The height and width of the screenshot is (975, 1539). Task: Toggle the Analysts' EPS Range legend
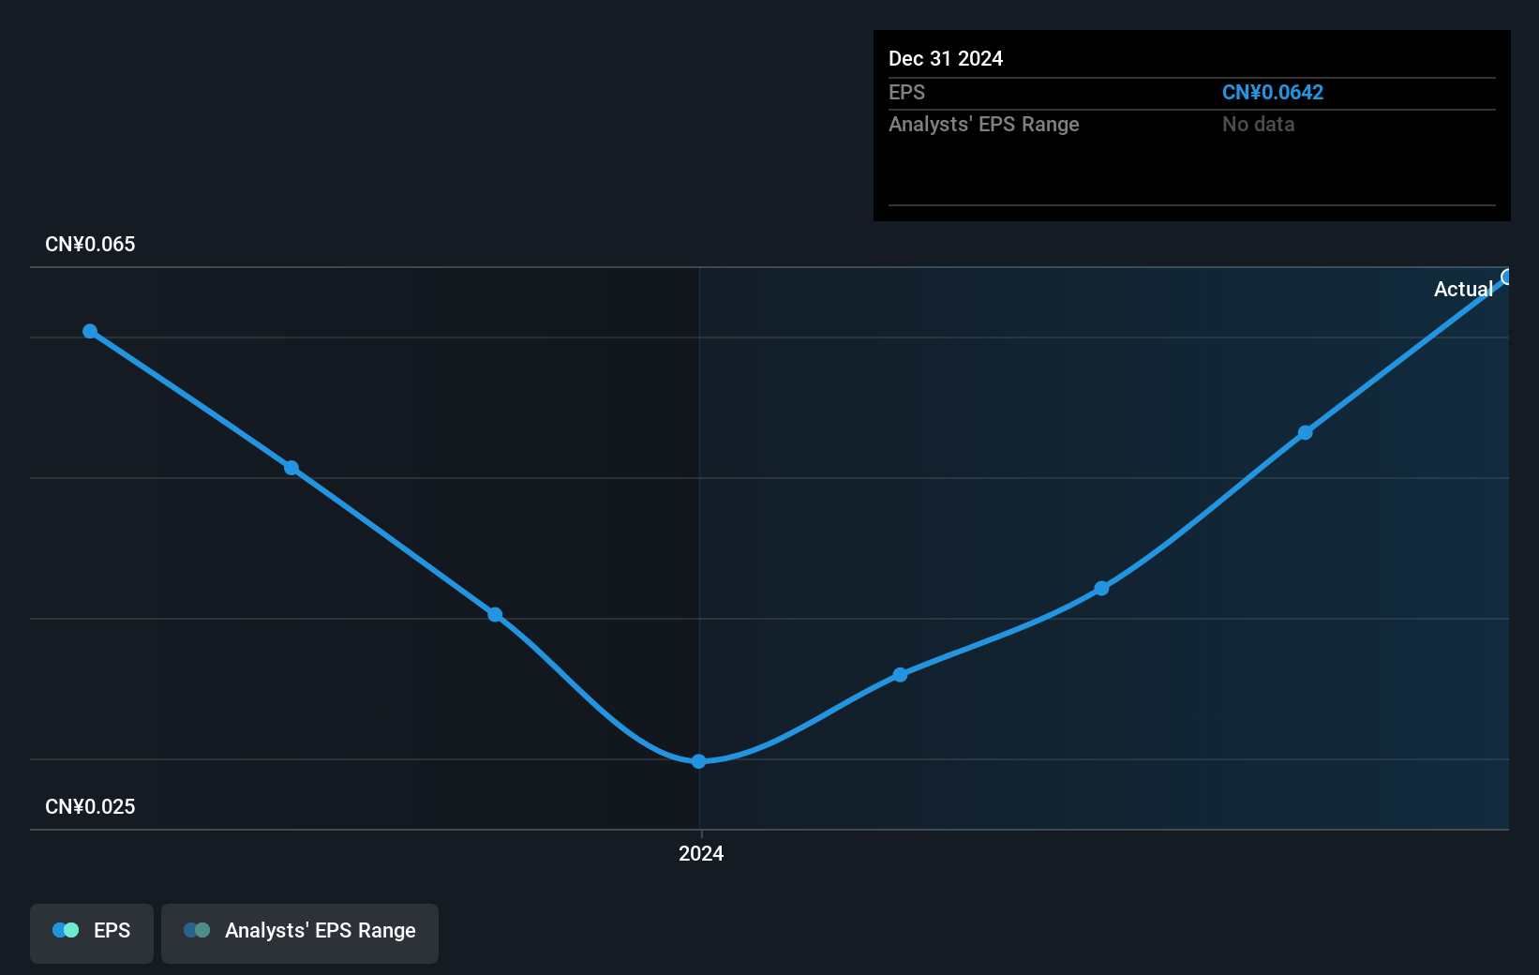point(300,933)
